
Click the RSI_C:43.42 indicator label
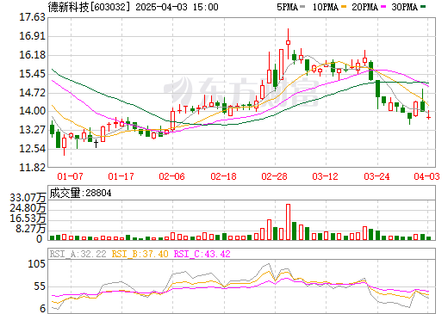click(202, 254)
